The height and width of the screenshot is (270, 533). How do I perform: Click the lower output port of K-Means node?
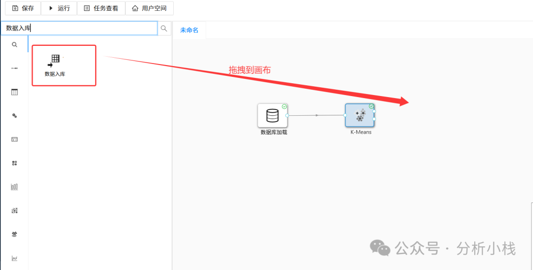tap(374, 119)
